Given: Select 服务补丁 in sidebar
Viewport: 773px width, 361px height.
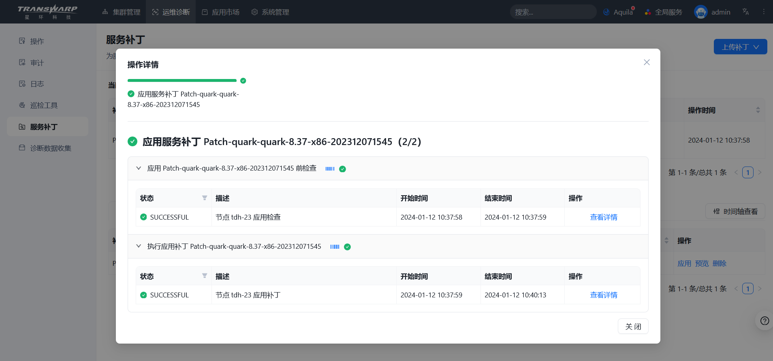Looking at the screenshot, I should click(47, 127).
